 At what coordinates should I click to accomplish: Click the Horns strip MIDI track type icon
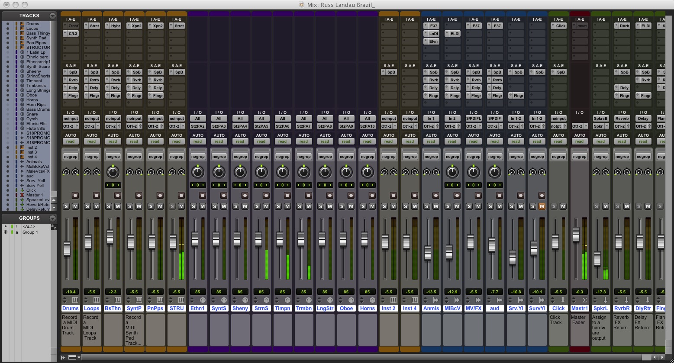(372, 300)
